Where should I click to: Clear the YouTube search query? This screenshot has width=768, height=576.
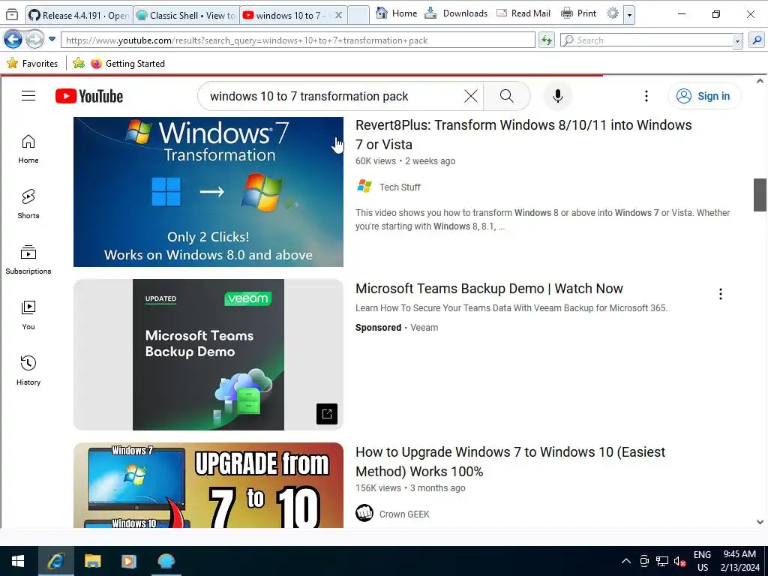pos(471,96)
